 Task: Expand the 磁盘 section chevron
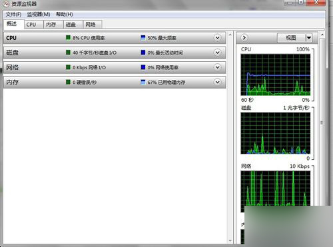[218, 53]
